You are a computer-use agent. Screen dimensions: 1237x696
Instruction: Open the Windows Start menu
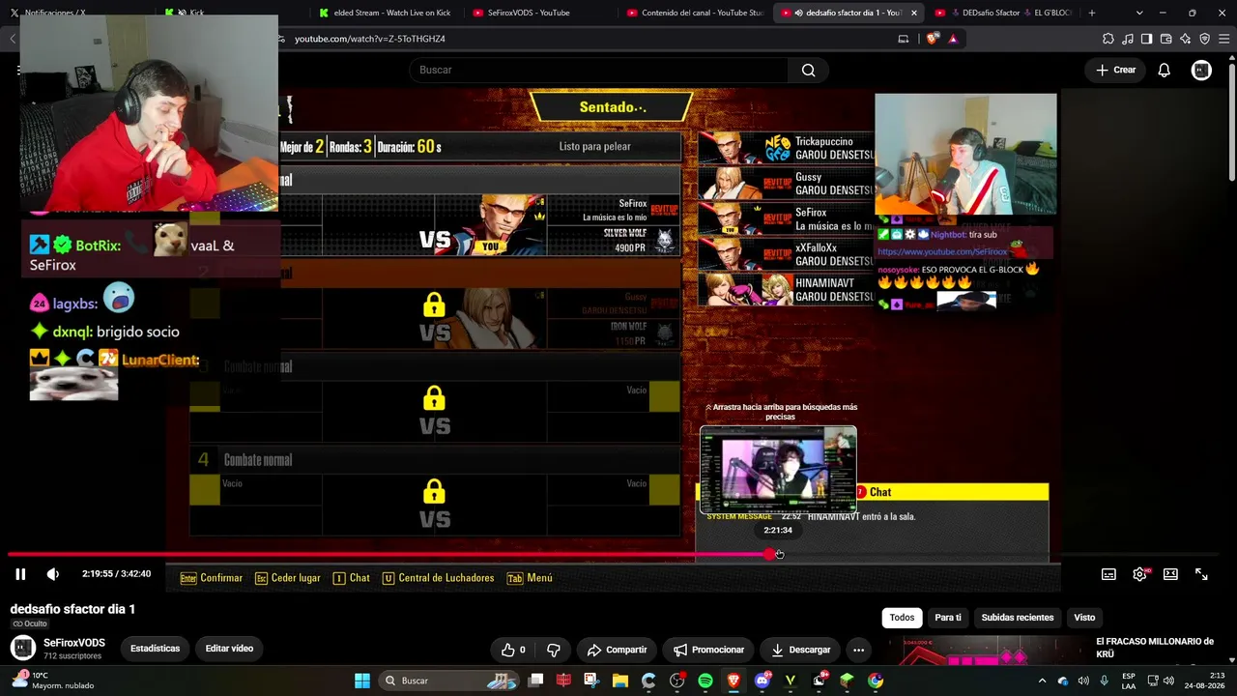(362, 681)
